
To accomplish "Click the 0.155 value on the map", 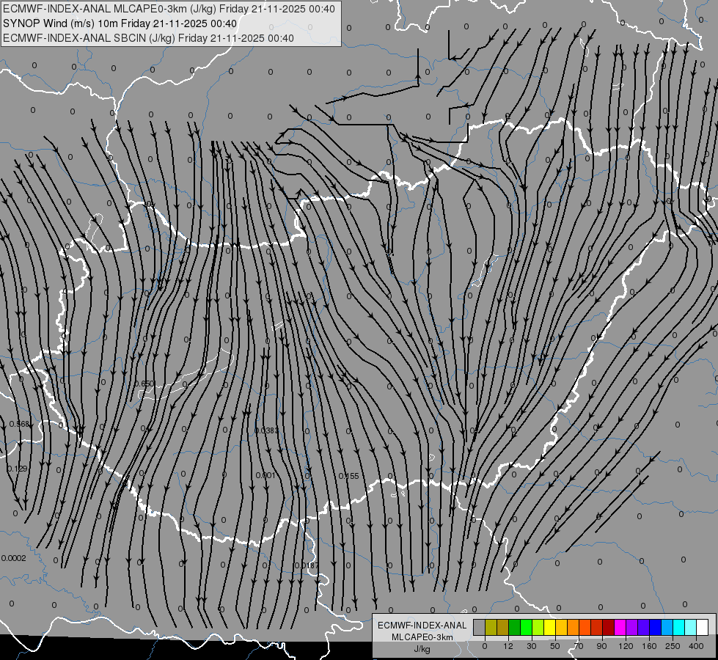I will tap(348, 477).
